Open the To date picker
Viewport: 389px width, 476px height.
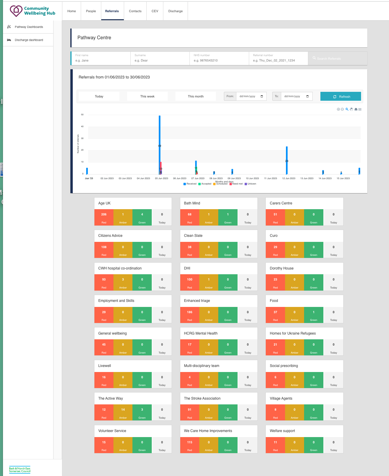307,96
